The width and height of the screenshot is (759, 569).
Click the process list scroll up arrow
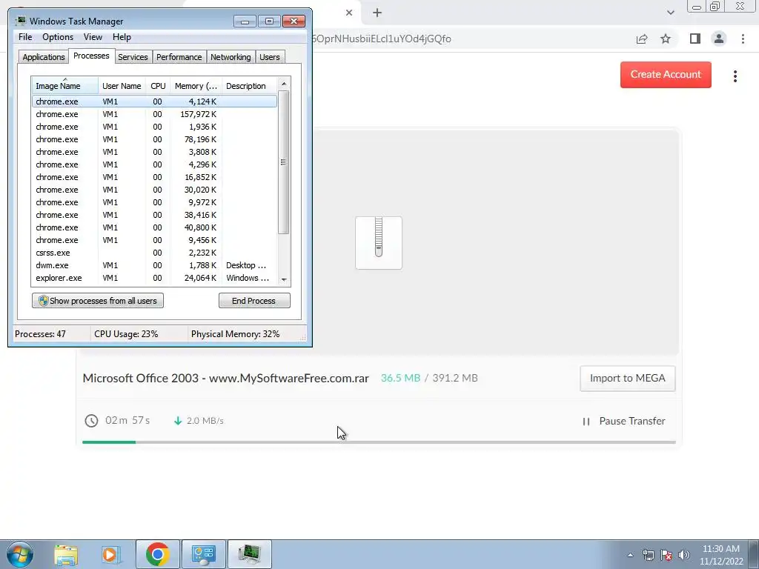[x=284, y=84]
